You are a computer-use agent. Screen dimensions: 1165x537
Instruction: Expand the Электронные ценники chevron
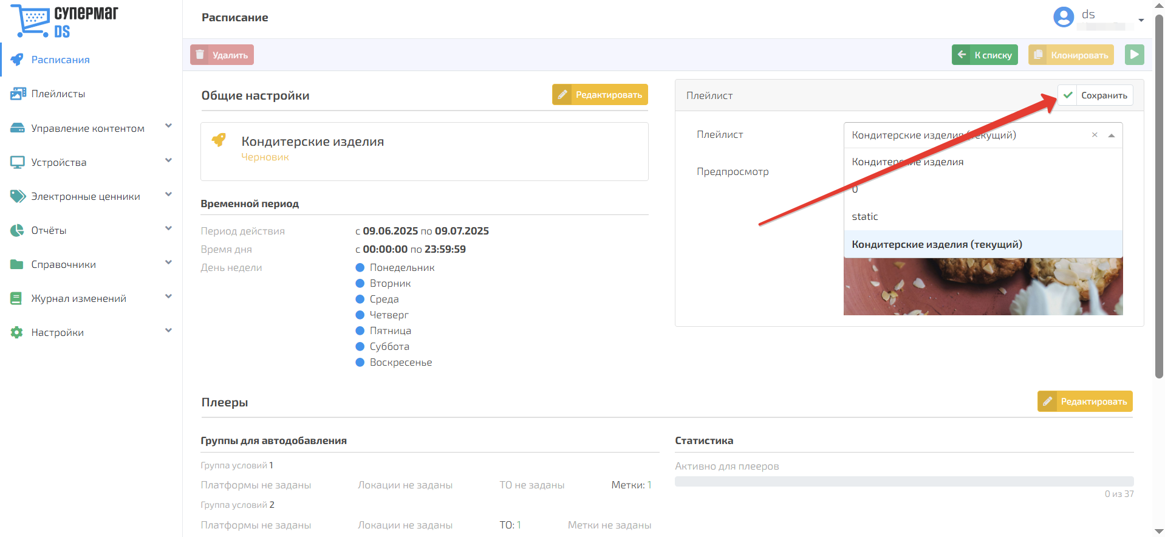coord(168,194)
